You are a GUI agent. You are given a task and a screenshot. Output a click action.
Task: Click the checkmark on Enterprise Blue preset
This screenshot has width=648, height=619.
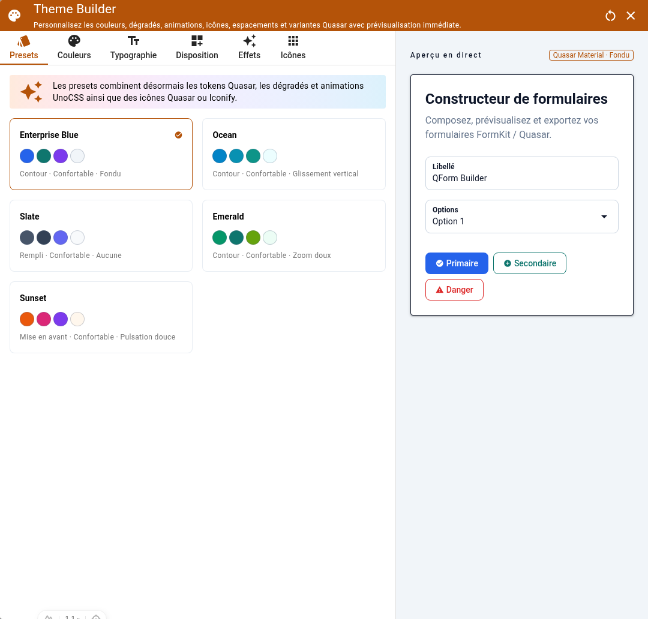pos(178,135)
